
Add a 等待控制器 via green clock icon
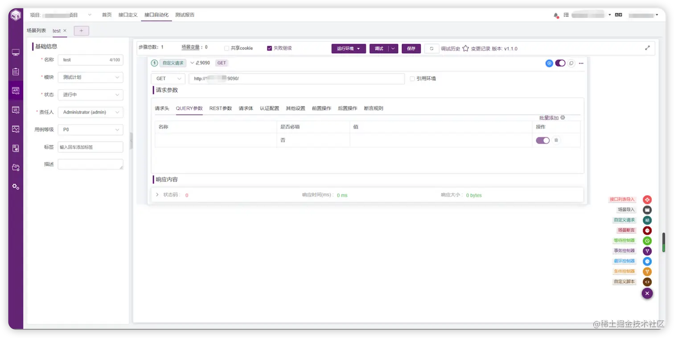point(647,241)
